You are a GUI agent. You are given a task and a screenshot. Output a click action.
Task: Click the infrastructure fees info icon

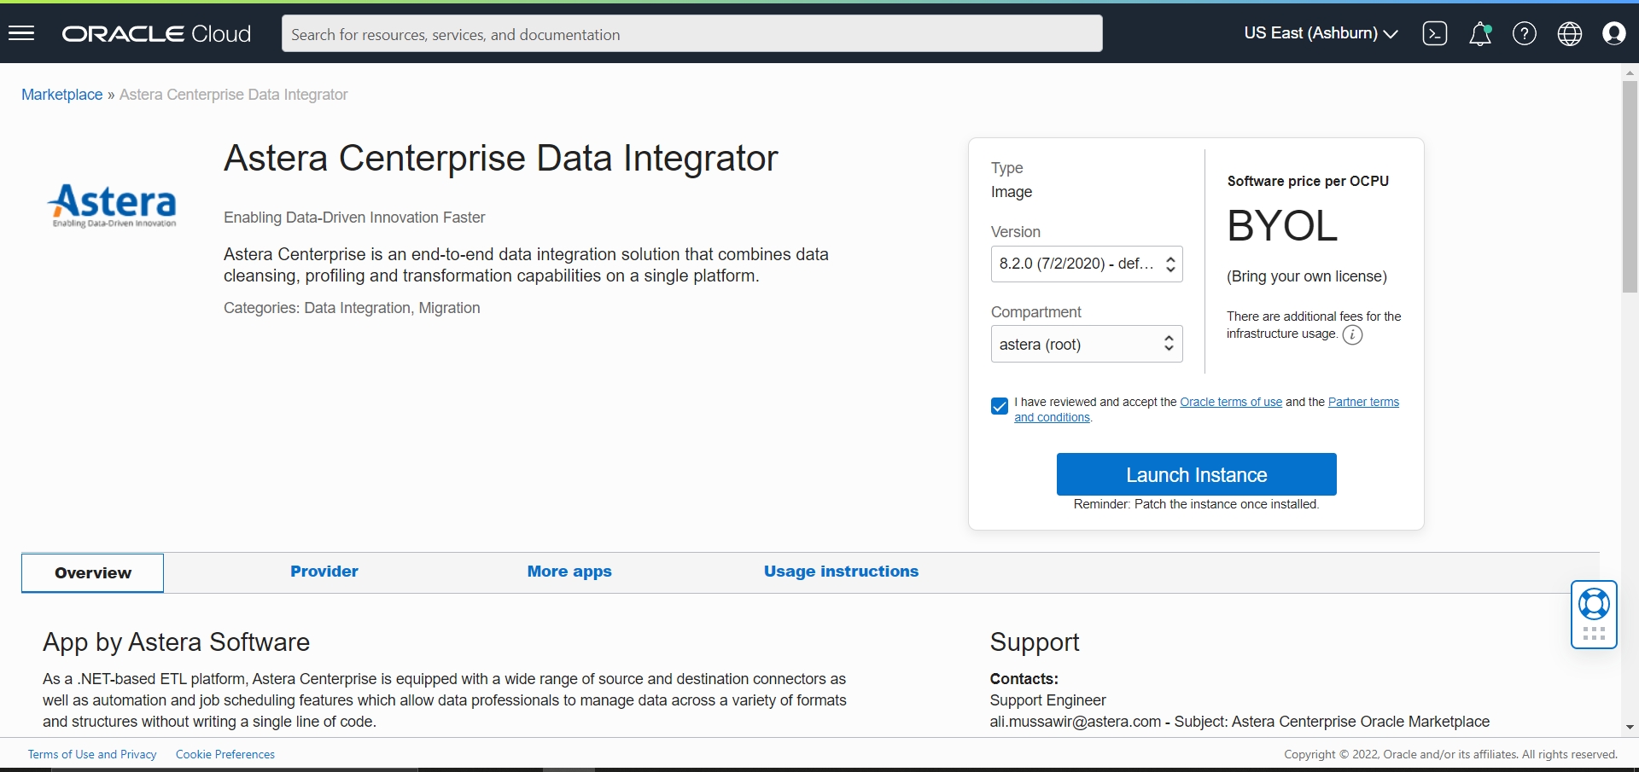pos(1352,334)
